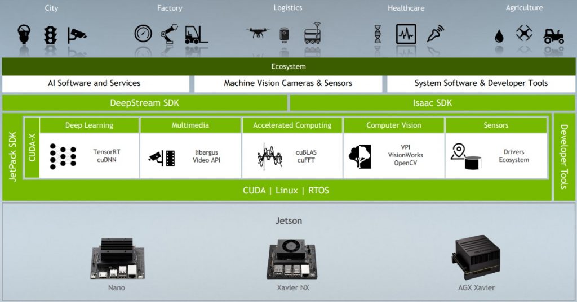Click the tractor icon under Agriculture
The height and width of the screenshot is (302, 577).
(553, 35)
